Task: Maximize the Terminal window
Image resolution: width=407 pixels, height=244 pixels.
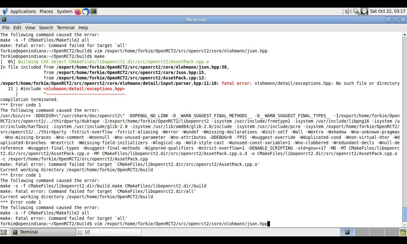Action: tap(396, 19)
